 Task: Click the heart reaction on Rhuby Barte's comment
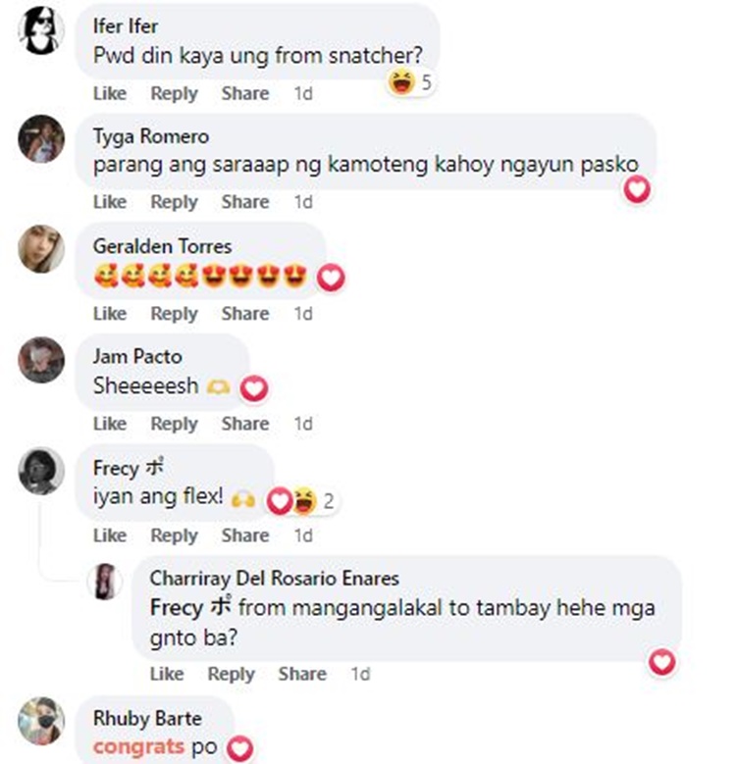pos(240,748)
